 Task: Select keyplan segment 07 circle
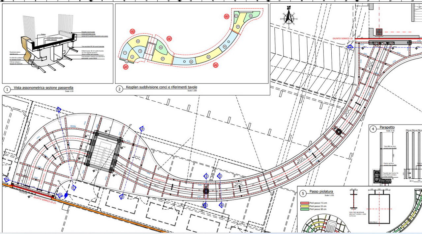tap(163, 59)
